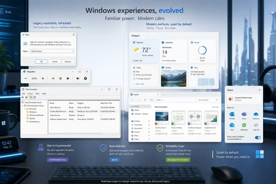This screenshot has height=184, width=276.
Task: Go forward in the Task Scheduler toolbar
Action: point(26,97)
